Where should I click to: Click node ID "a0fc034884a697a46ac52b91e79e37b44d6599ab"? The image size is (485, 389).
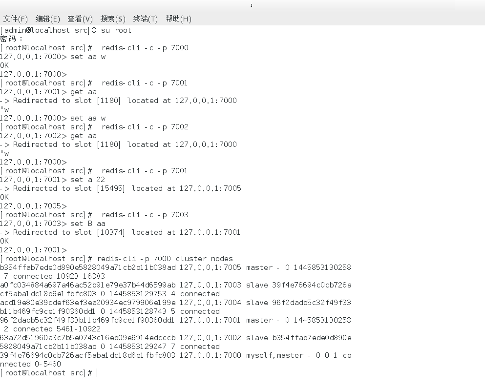click(88, 285)
